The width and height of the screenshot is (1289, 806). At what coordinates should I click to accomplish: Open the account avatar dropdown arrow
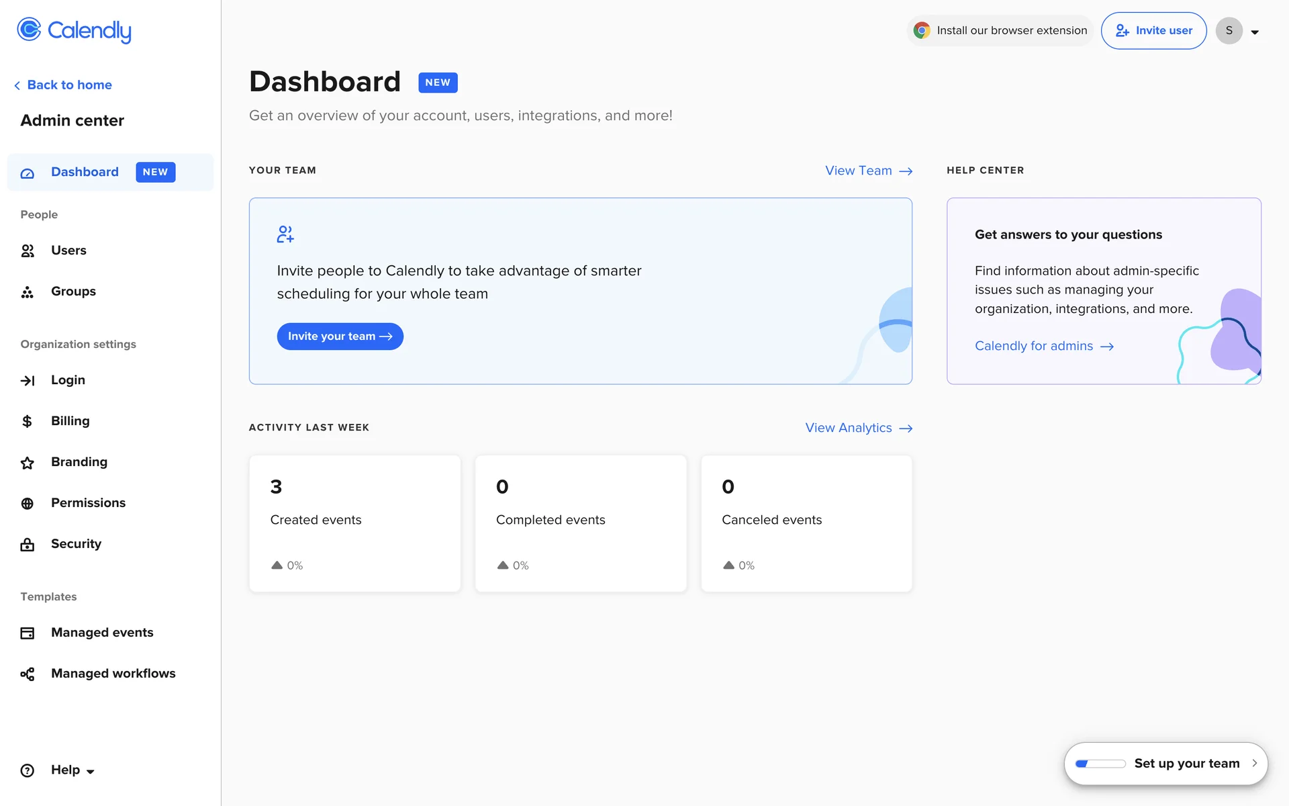click(1254, 32)
